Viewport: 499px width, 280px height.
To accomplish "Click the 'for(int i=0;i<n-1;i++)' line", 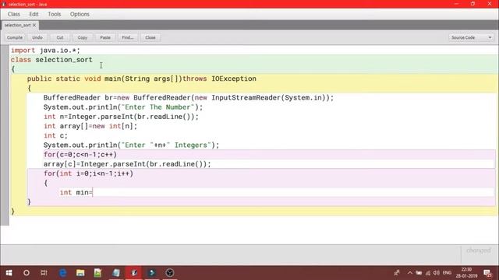I will coord(88,173).
